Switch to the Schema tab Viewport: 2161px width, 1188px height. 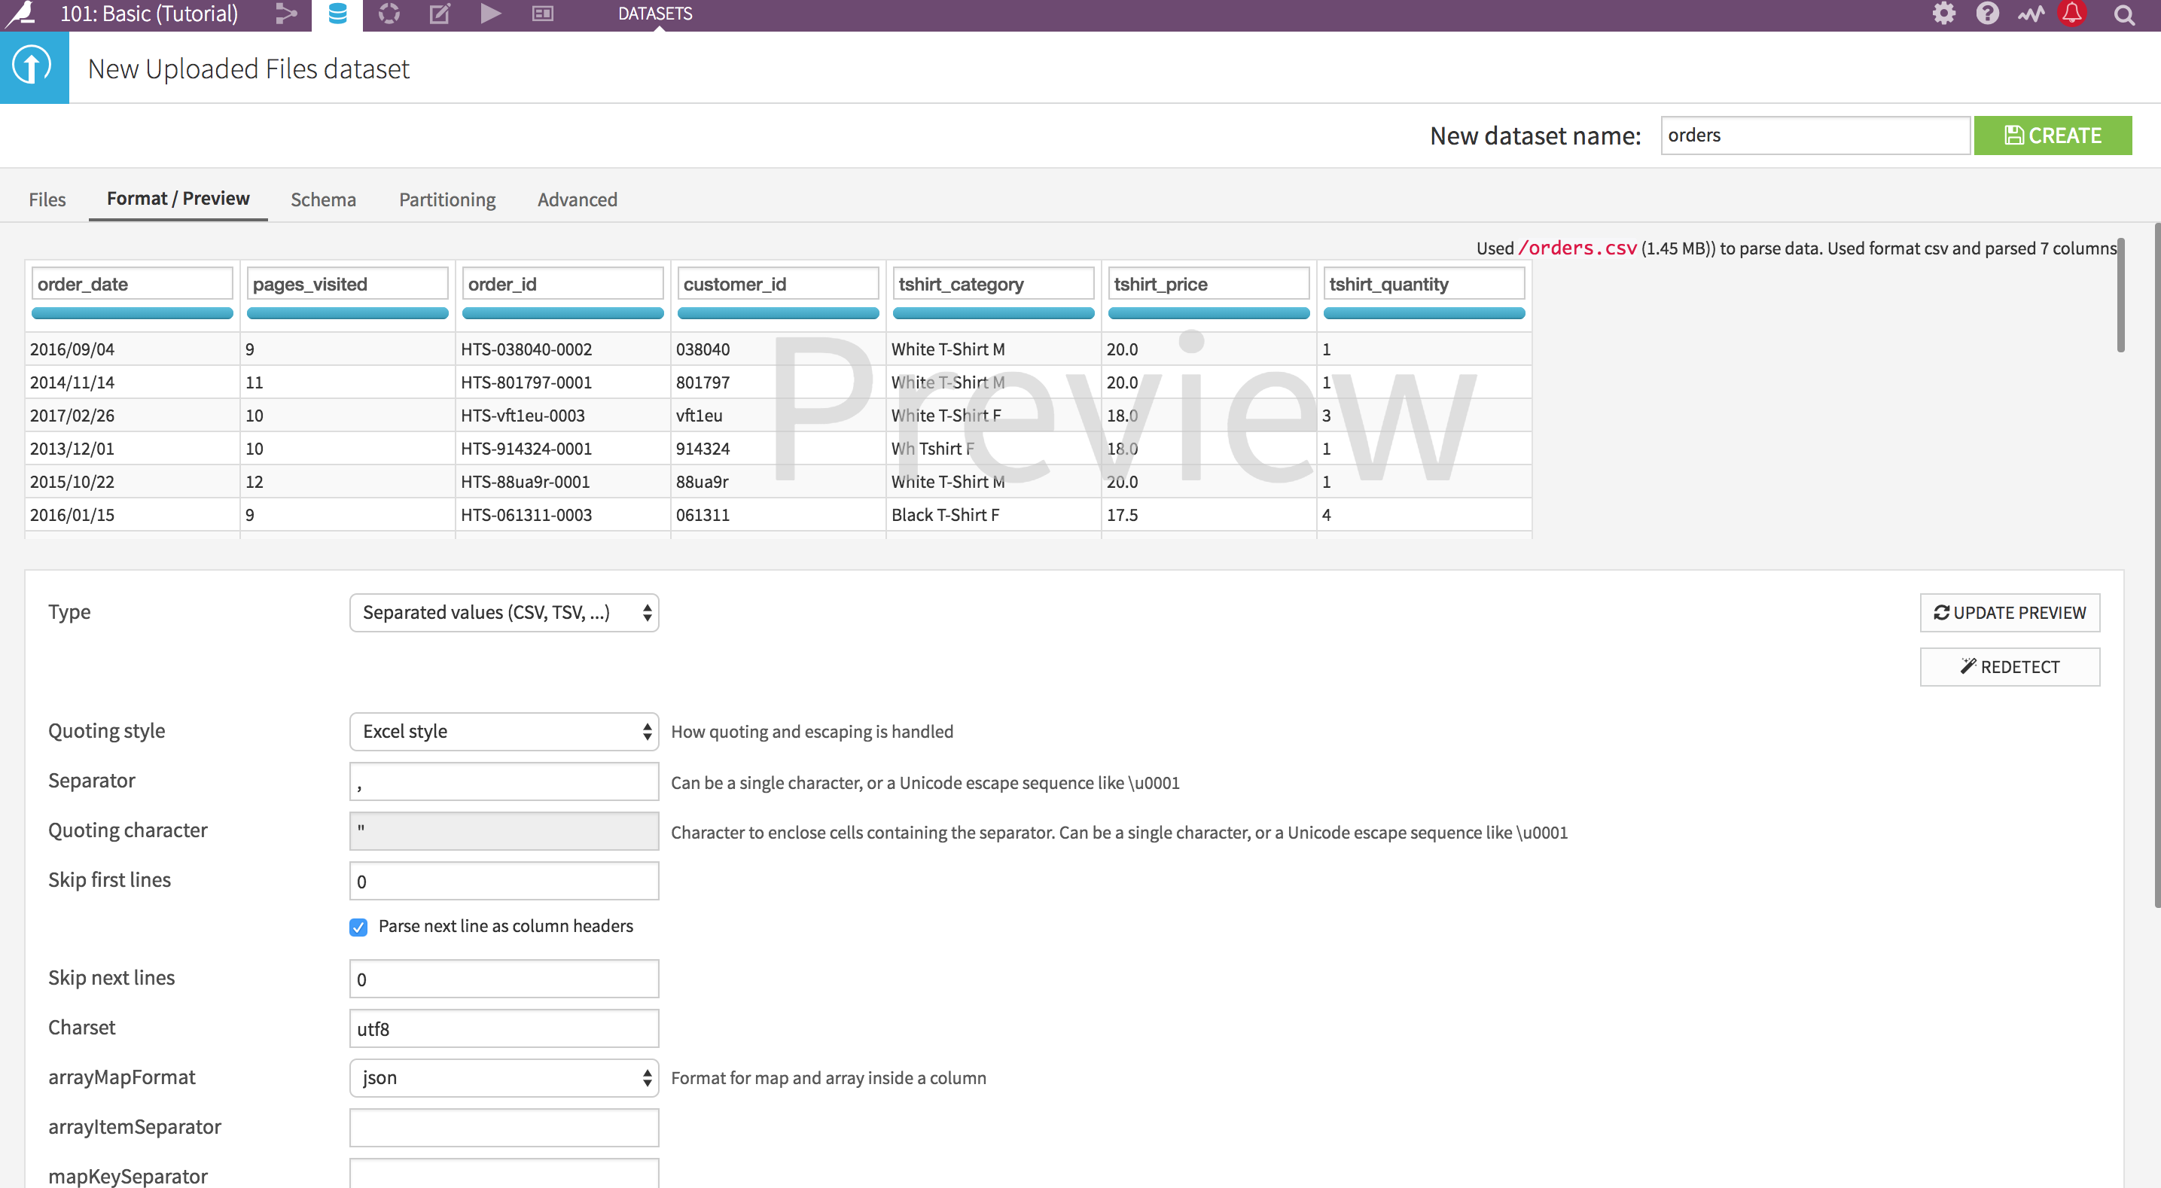[323, 200]
